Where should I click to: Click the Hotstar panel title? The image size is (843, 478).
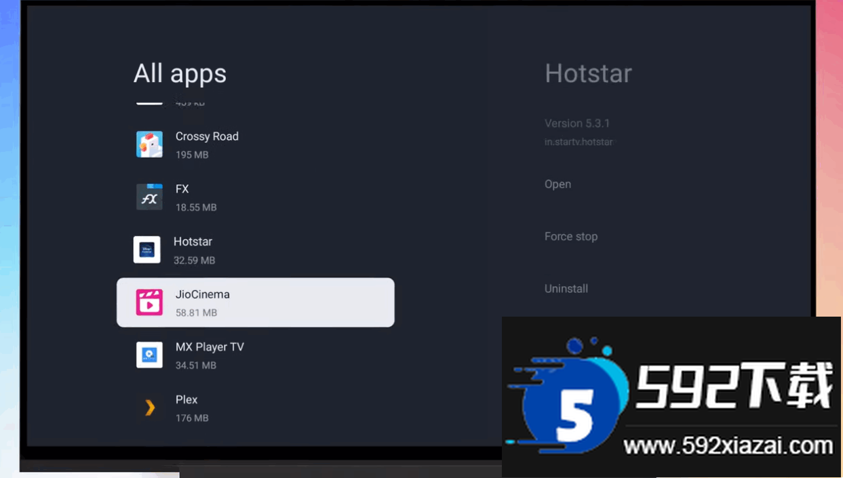[587, 73]
